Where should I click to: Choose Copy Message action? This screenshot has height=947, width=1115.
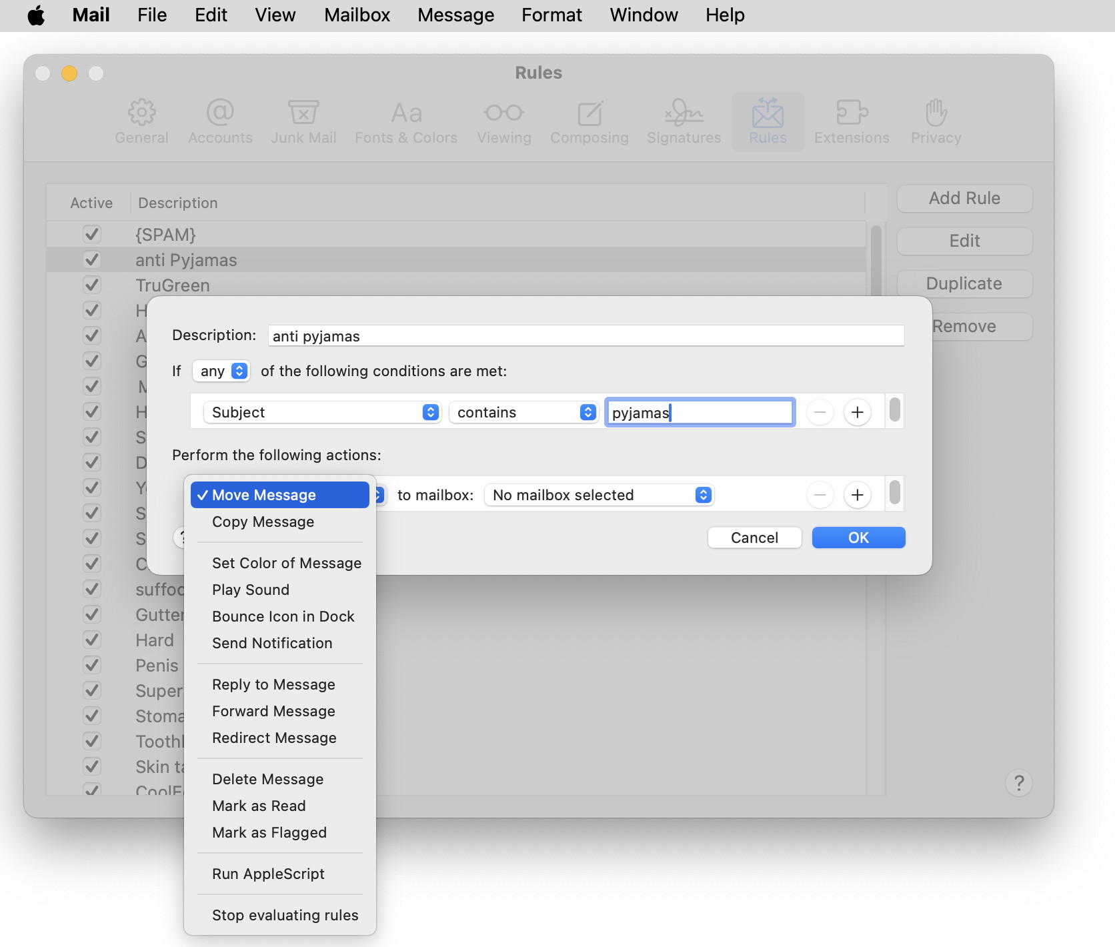tap(280, 522)
